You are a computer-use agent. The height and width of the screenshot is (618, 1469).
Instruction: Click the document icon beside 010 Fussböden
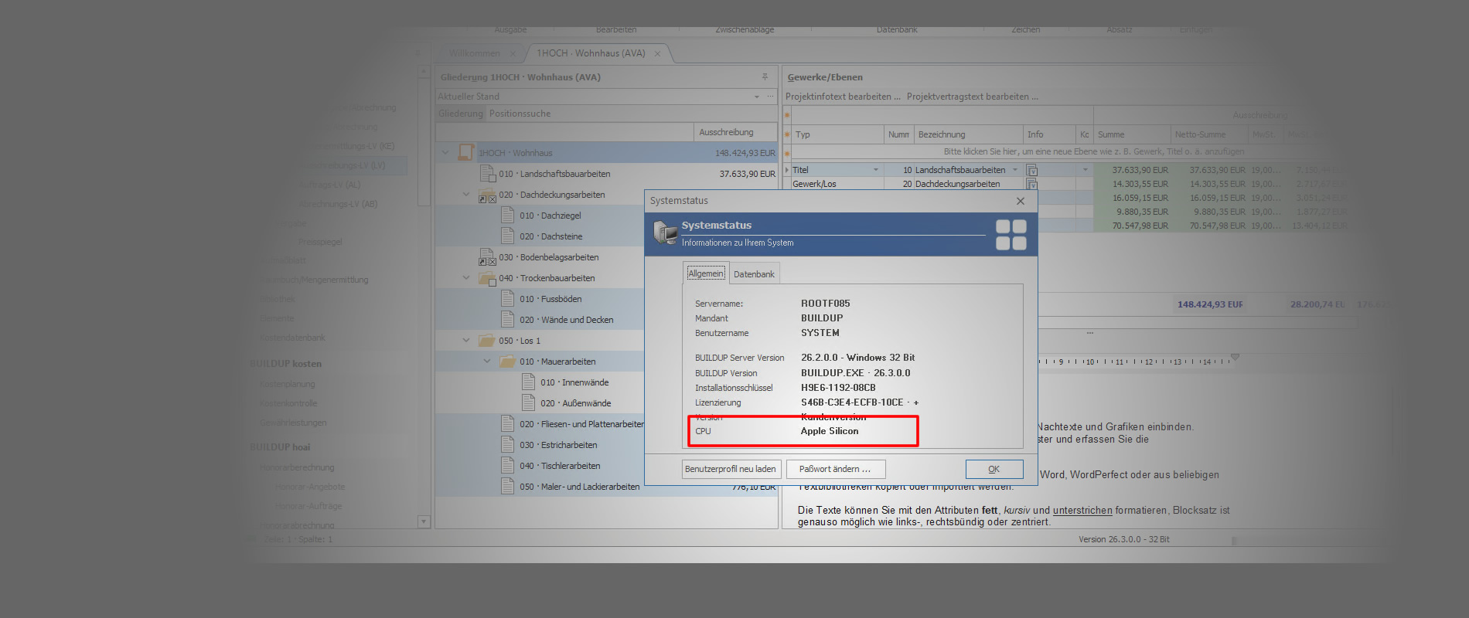coord(508,298)
